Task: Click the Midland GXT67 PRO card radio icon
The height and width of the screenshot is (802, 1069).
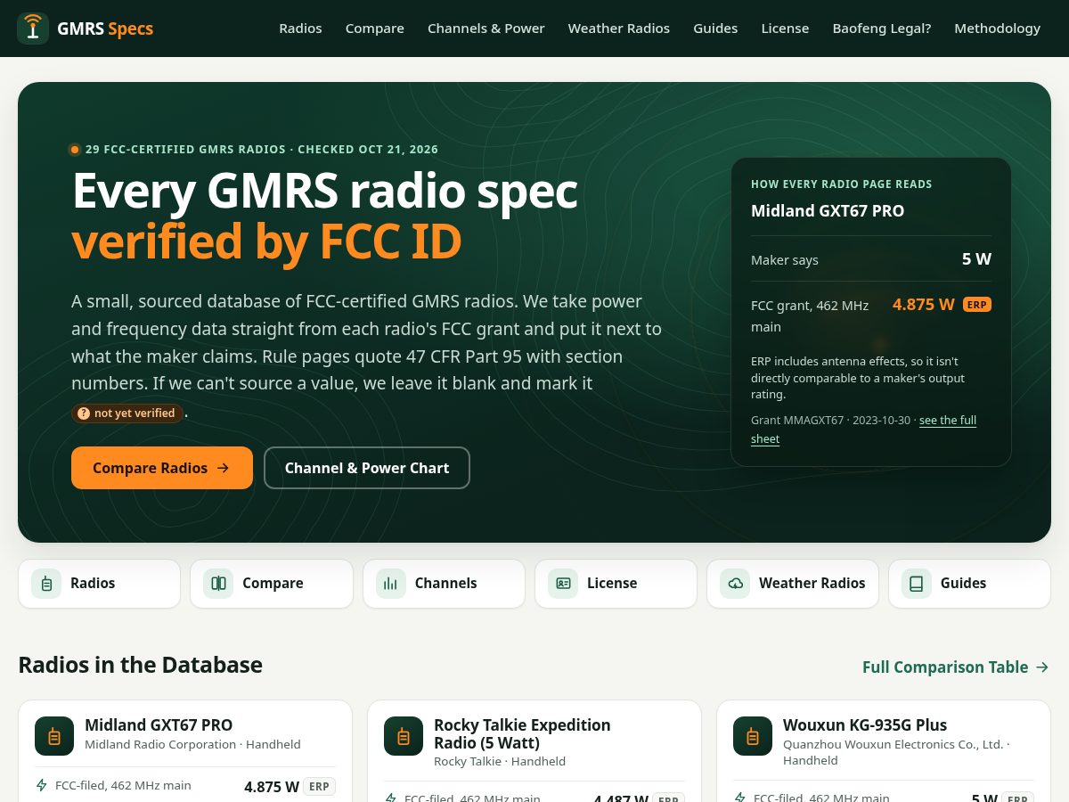Action: (54, 736)
